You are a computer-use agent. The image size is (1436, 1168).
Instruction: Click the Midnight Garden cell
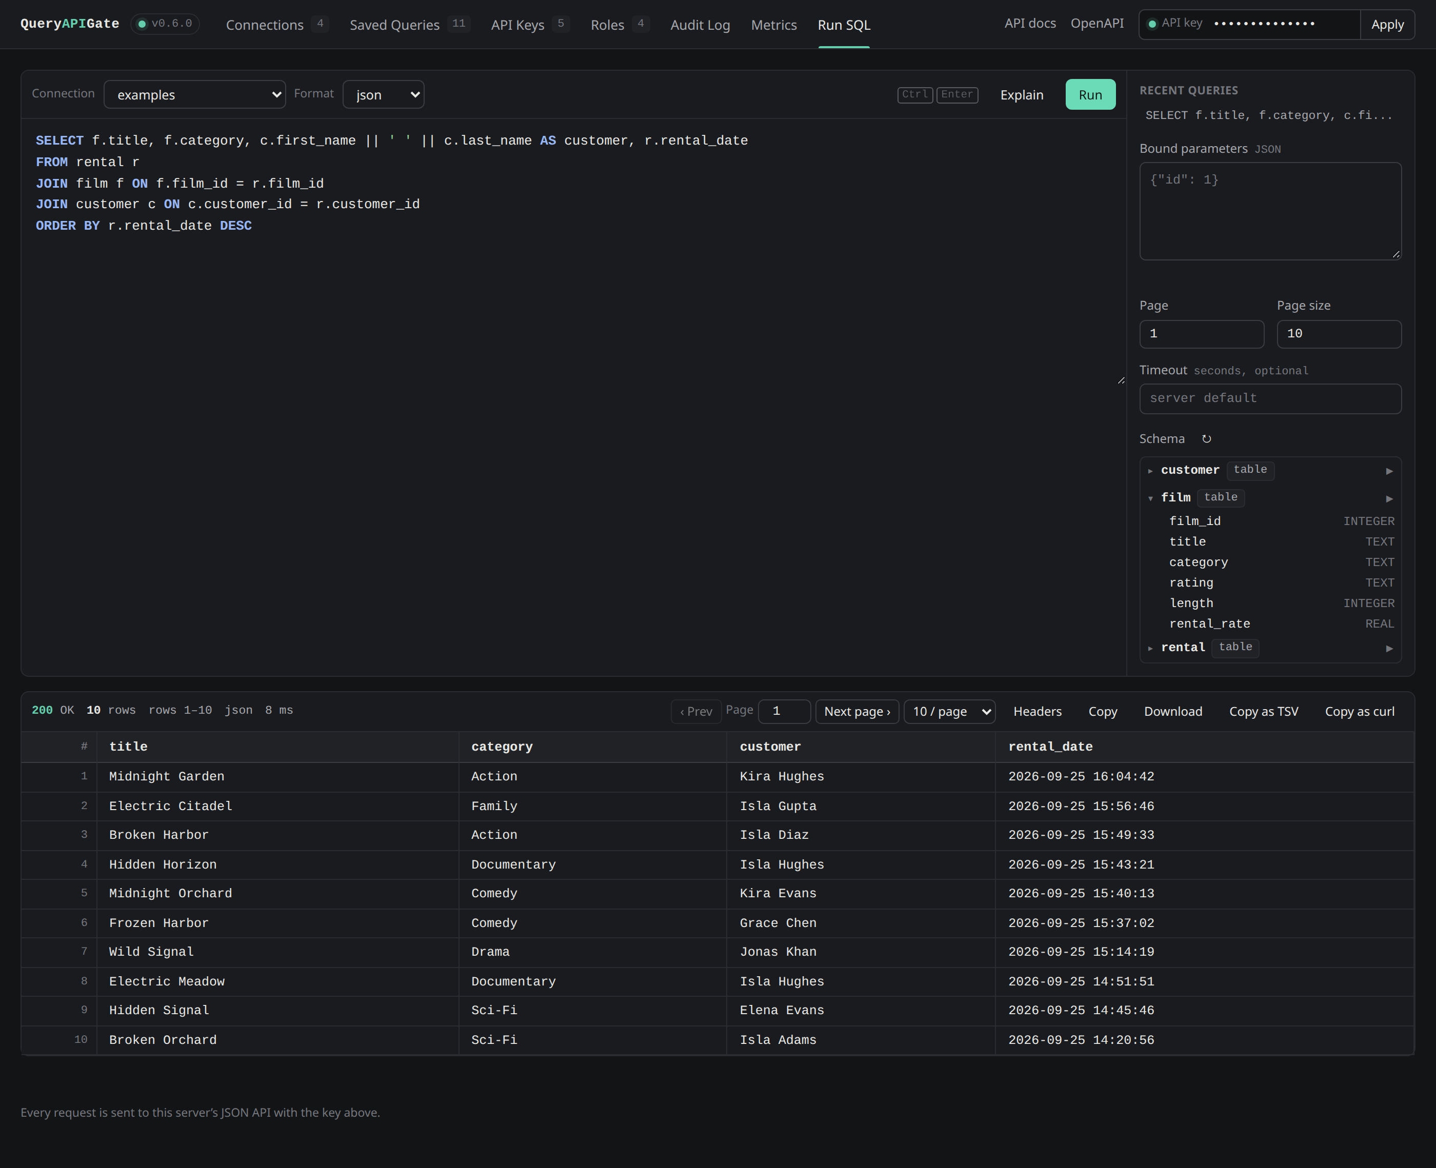tap(278, 776)
